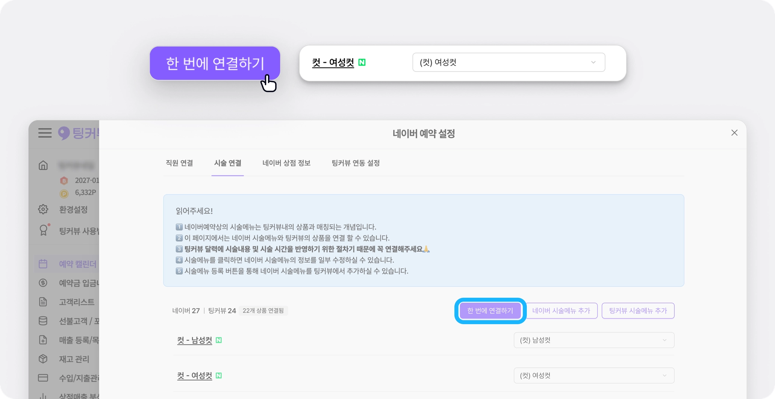Click the large 한 번에 연결하기 callout button

click(215, 63)
